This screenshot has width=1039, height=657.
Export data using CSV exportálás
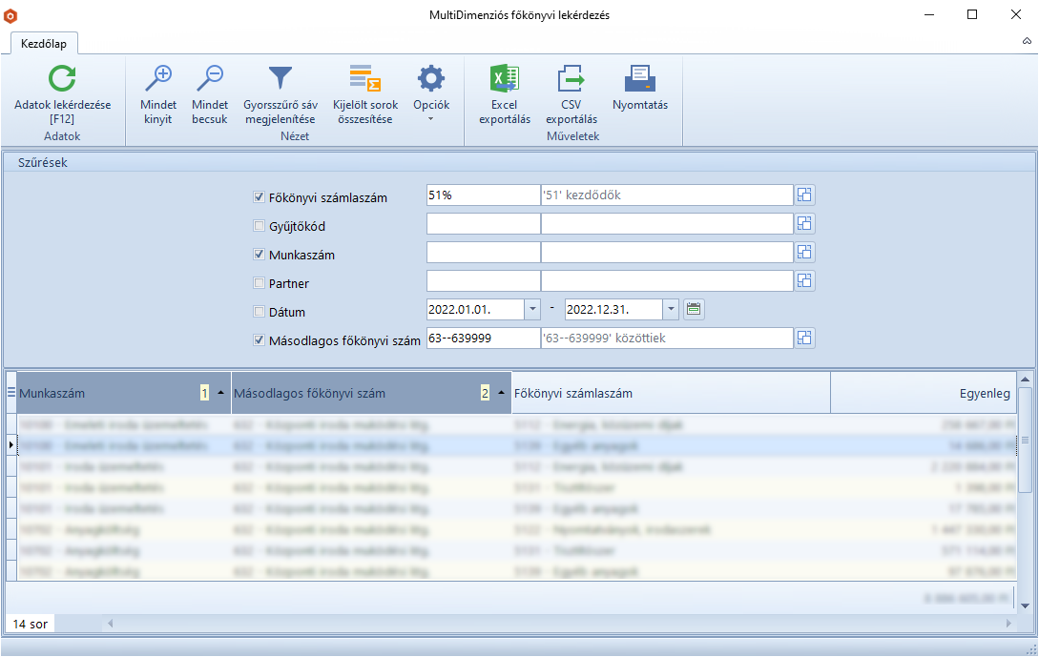(x=571, y=80)
